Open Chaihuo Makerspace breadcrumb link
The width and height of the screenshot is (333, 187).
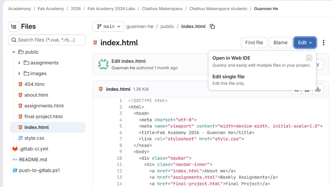coord(162,9)
